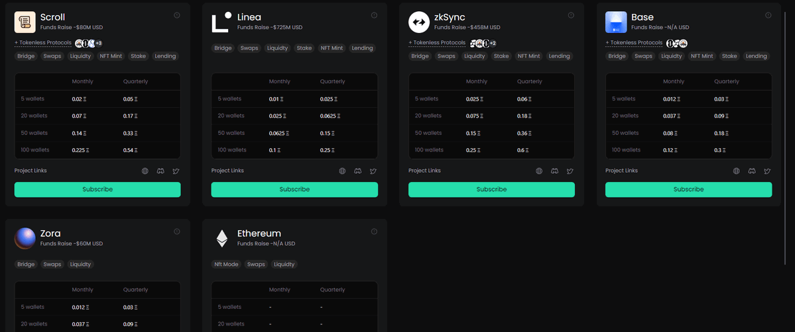Open Base Twitter icon
Image resolution: width=795 pixels, height=332 pixels.
(x=767, y=171)
